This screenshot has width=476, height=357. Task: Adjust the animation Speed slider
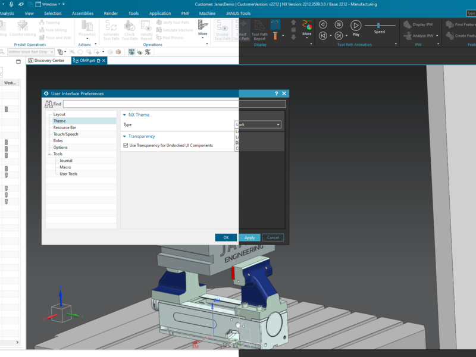(378, 25)
